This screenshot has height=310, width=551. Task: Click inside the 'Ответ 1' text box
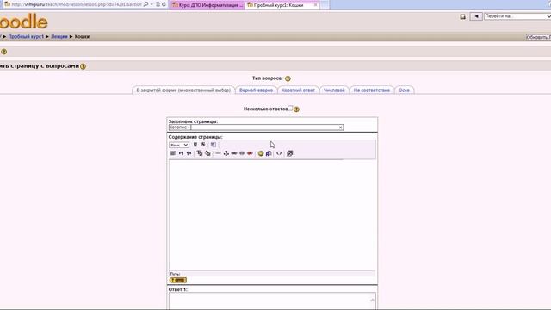pos(272,301)
